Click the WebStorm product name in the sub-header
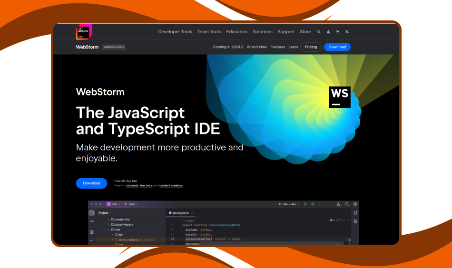This screenshot has height=268, width=452. pos(87,47)
